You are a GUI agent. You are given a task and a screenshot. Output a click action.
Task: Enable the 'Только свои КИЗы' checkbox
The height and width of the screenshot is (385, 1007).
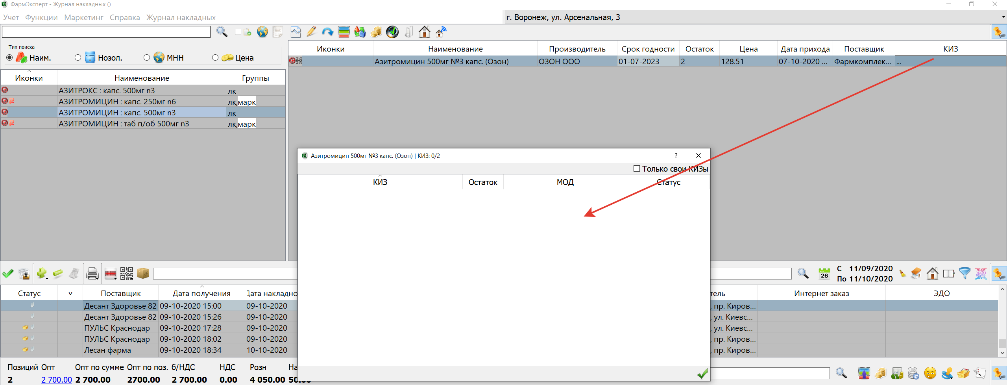tap(636, 169)
